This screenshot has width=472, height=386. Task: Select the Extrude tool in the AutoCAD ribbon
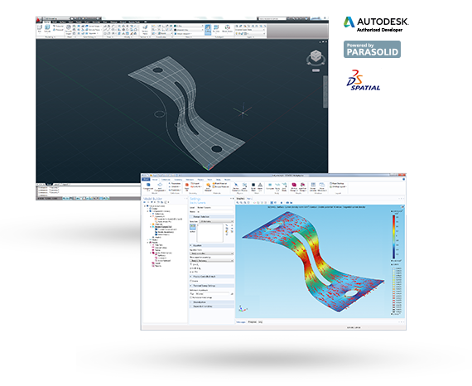[x=47, y=29]
